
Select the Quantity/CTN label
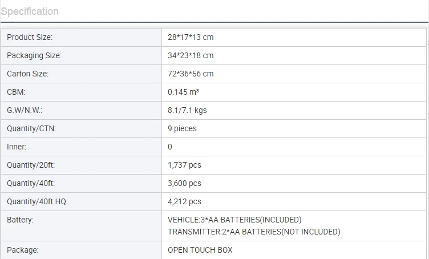coord(31,128)
